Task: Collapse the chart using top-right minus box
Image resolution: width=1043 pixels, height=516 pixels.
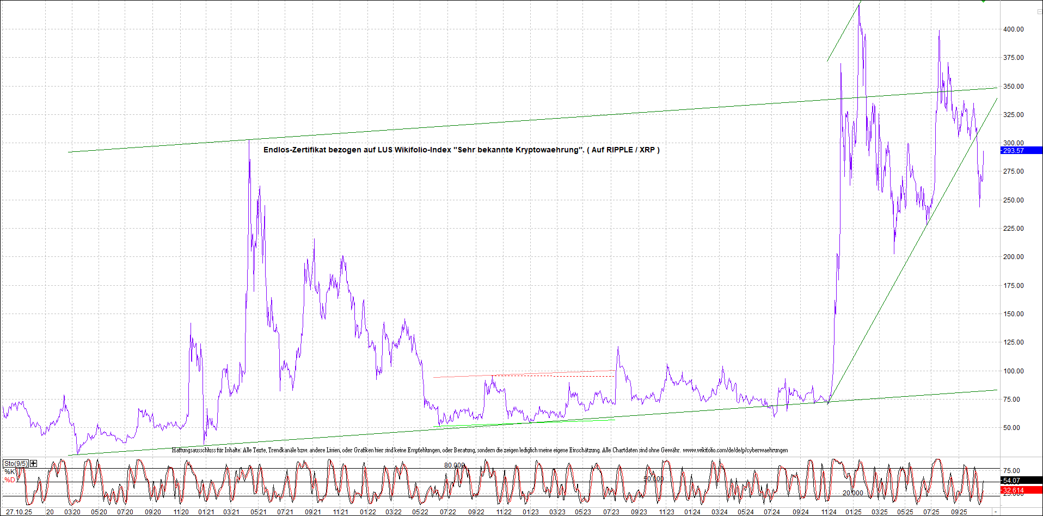Action: click(1039, 11)
